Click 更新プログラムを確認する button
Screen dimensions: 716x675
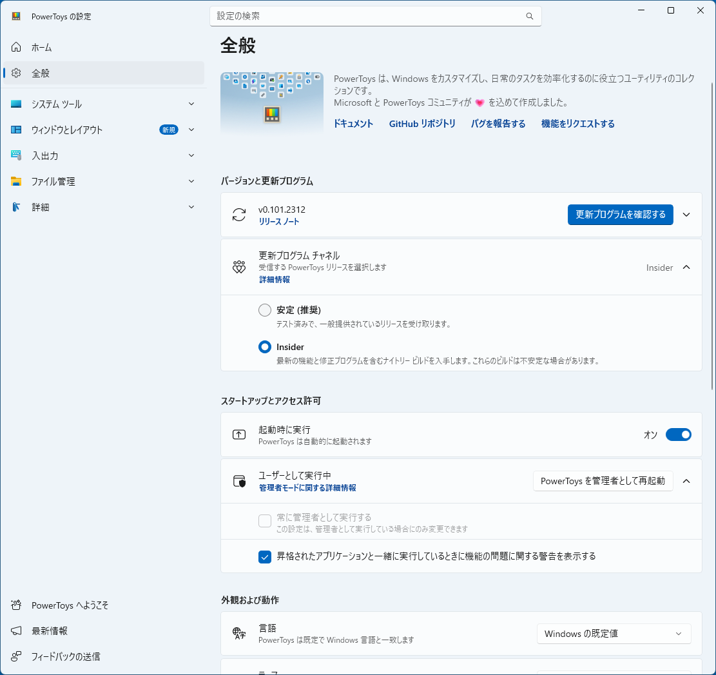click(620, 215)
